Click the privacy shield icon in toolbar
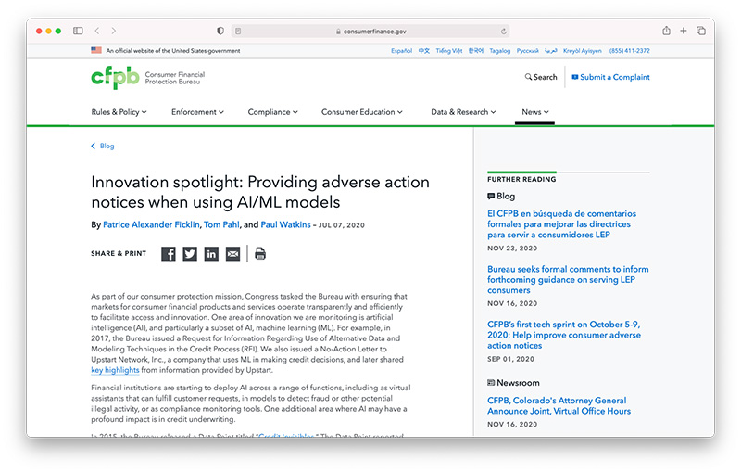The image size is (741, 472). point(220,31)
